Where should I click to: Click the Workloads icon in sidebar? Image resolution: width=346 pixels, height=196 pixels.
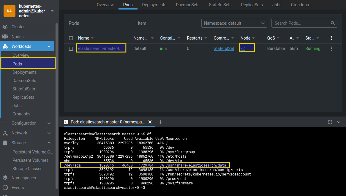pyautogui.click(x=5, y=46)
